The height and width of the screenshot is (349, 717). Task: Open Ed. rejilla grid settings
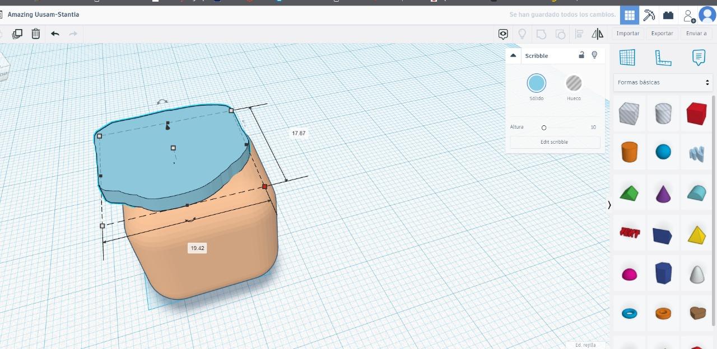(x=585, y=345)
